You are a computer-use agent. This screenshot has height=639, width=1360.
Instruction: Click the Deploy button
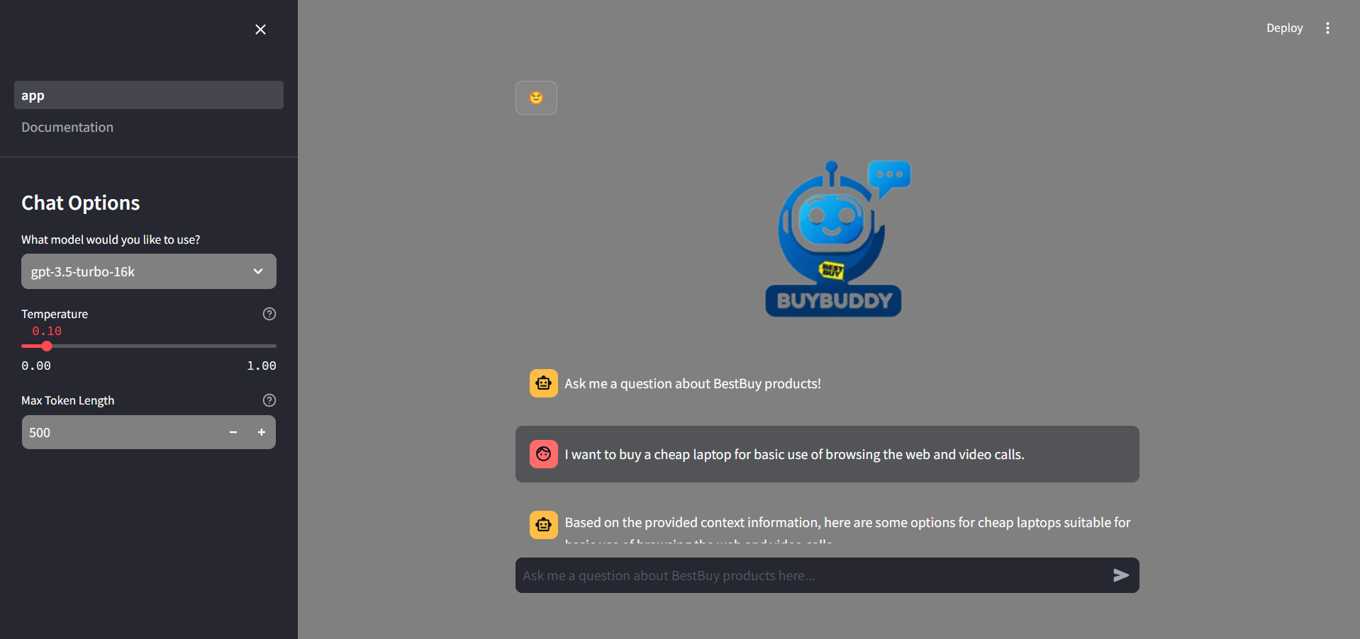tap(1284, 28)
